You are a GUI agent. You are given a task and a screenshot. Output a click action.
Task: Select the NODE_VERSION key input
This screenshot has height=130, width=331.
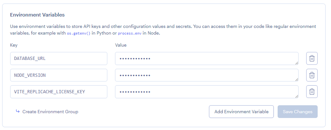pos(59,75)
